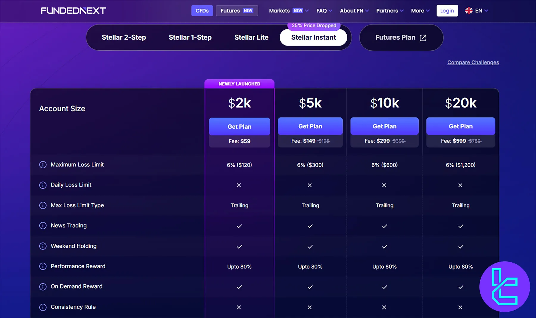Click the On Demand Reward info icon
The width and height of the screenshot is (536, 318).
click(x=43, y=287)
